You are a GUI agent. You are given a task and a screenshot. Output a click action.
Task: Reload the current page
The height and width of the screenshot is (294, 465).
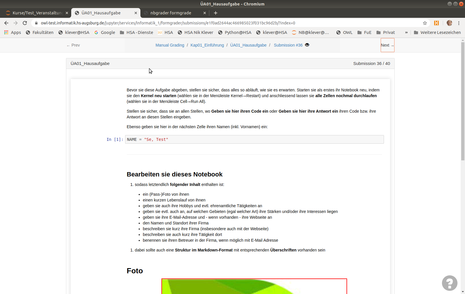pos(25,23)
